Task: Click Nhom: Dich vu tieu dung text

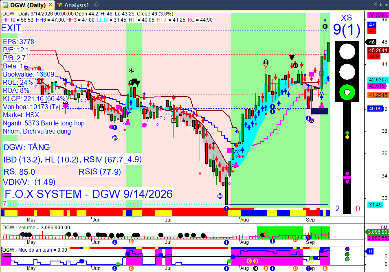Action: [37, 131]
